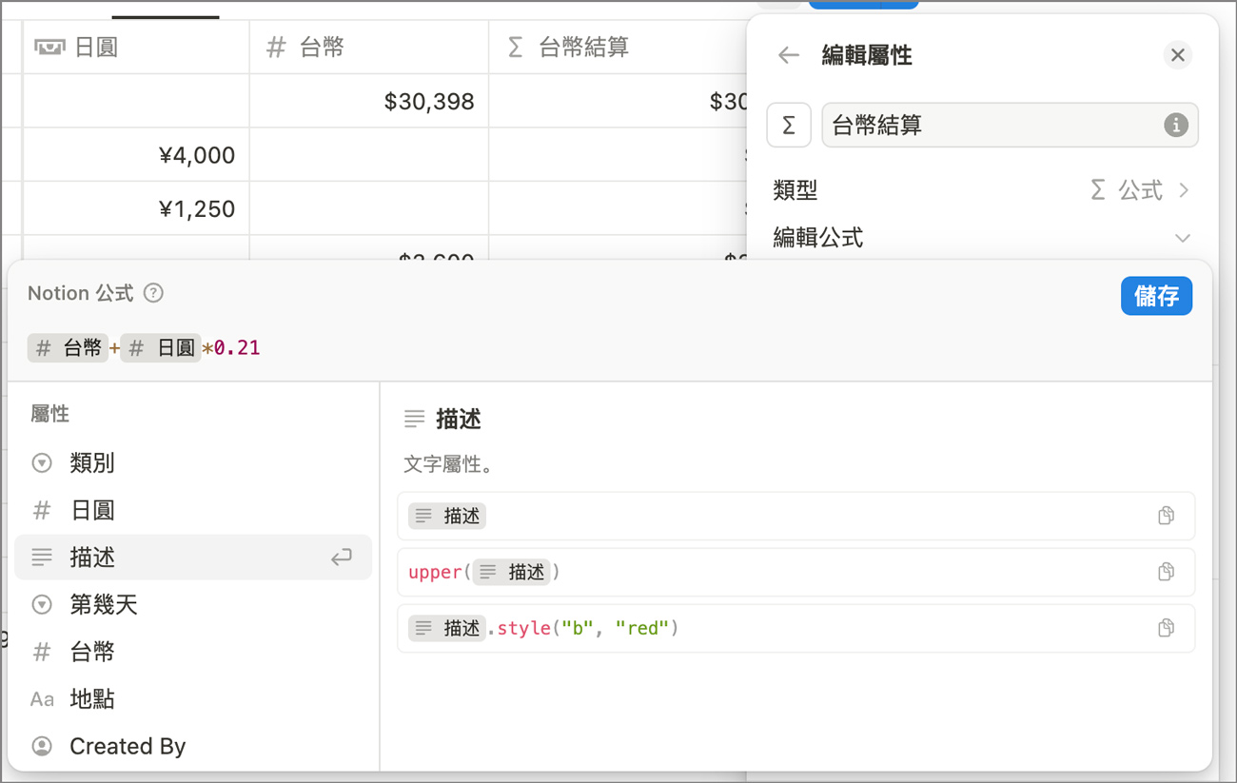Copy the 描述.style example

(1166, 628)
